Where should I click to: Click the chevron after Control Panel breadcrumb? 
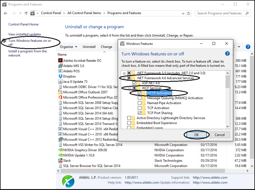(64, 13)
